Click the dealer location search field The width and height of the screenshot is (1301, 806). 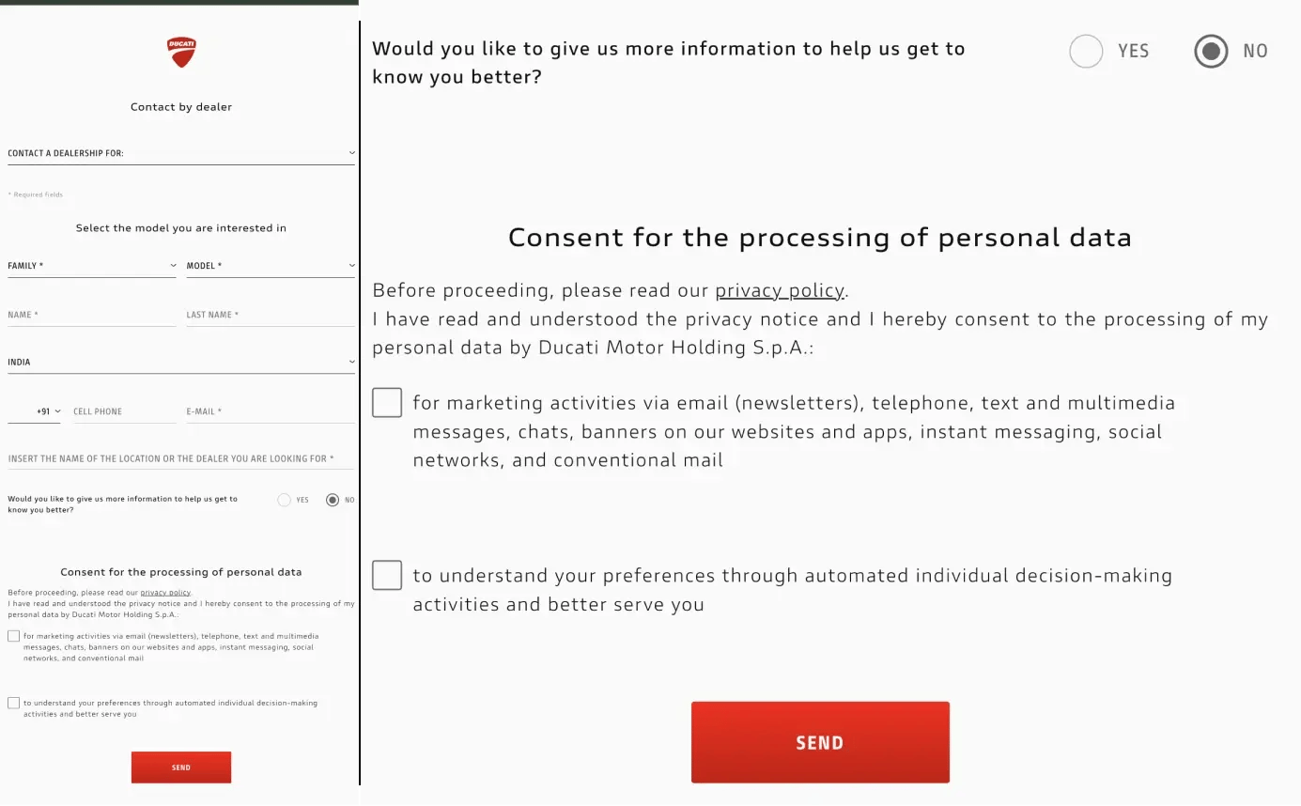point(180,458)
